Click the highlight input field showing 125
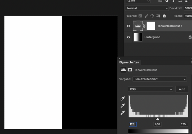This screenshot has width=192, height=134. pos(183,124)
